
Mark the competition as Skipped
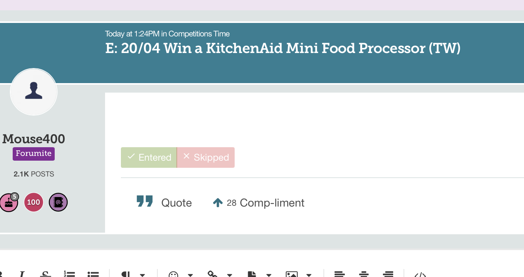coord(206,157)
